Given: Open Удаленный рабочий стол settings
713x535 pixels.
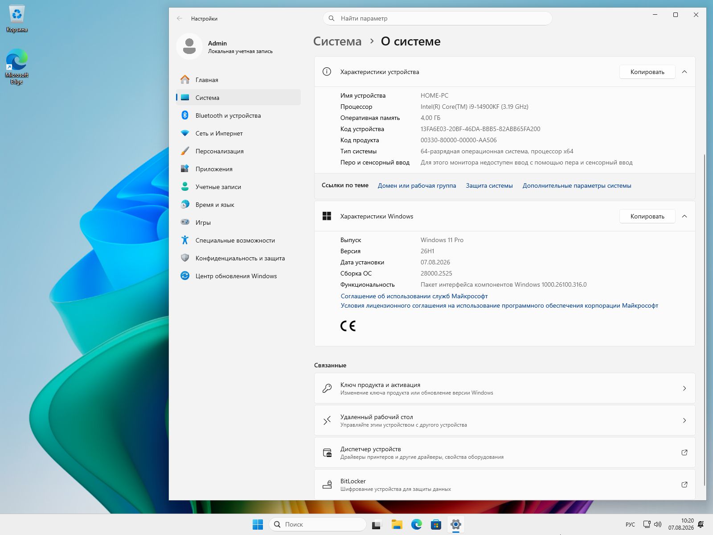Looking at the screenshot, I should pyautogui.click(x=504, y=420).
